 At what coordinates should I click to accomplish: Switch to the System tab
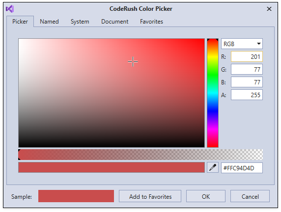pyautogui.click(x=80, y=22)
